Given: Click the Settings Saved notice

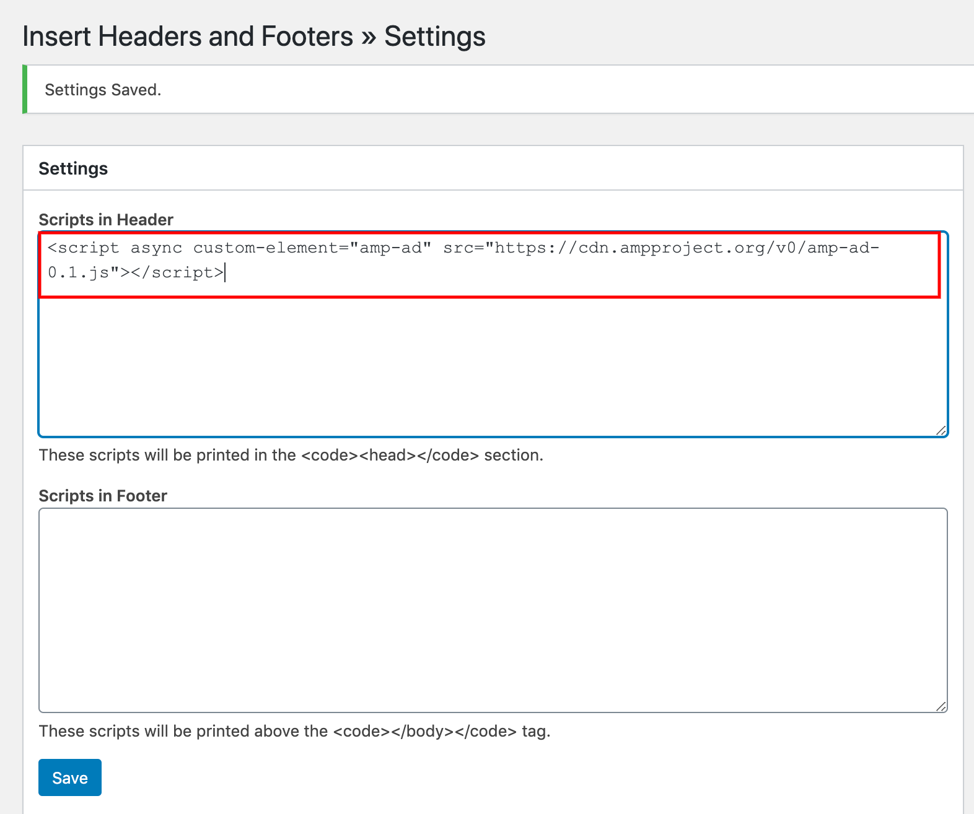Looking at the screenshot, I should pos(103,90).
